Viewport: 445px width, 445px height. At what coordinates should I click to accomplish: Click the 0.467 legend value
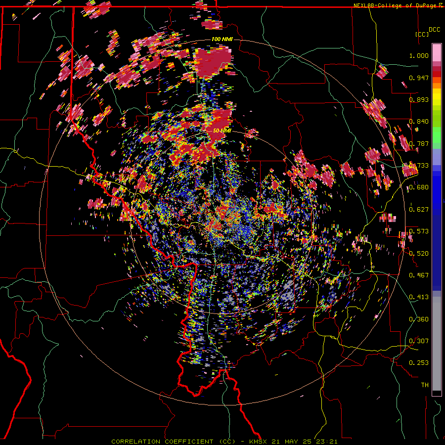419,275
